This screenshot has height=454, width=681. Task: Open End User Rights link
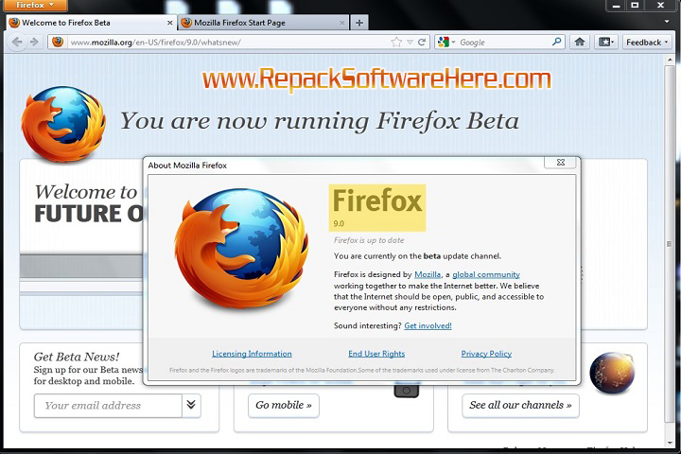pos(376,354)
